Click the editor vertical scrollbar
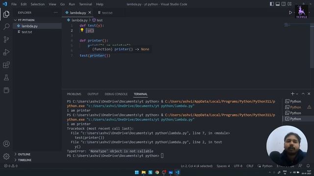Screen dimensions: 314x176 pyautogui.click(x=312, y=45)
